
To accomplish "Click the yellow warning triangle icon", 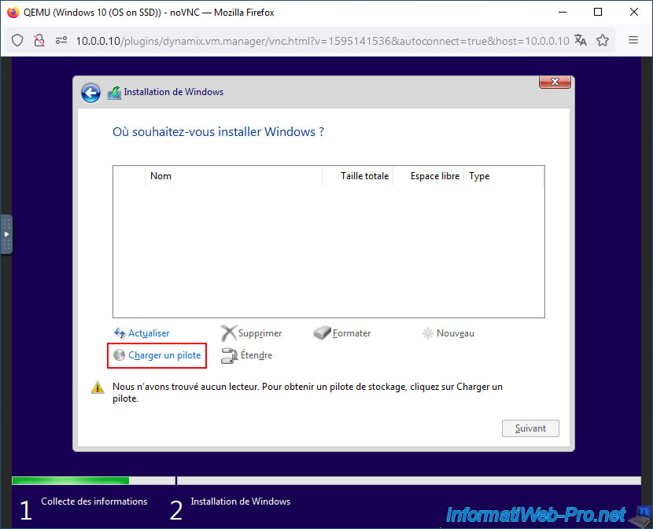I will click(98, 388).
